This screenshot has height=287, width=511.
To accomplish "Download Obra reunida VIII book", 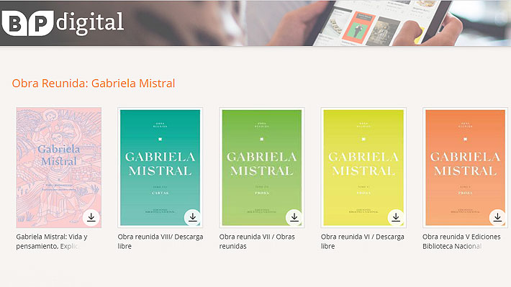I will click(x=193, y=217).
